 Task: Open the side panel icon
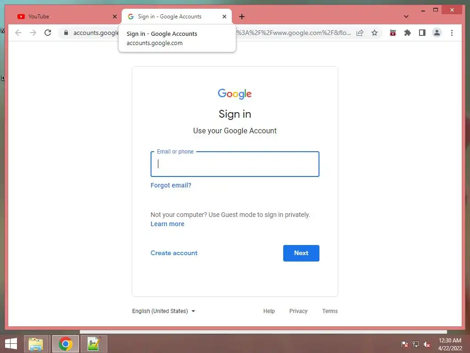422,33
